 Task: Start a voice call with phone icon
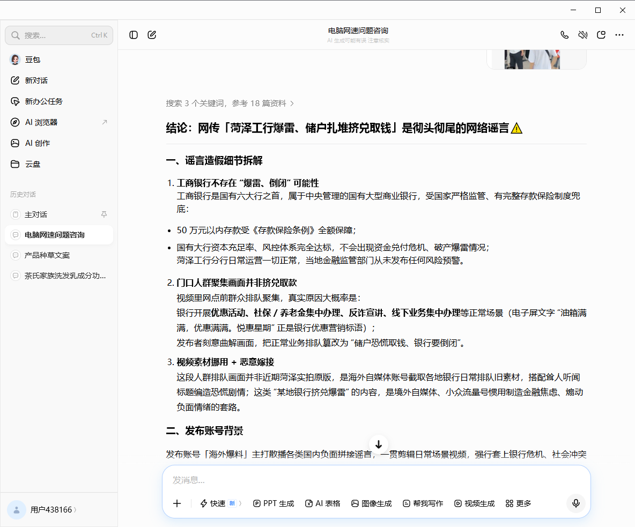click(x=564, y=35)
